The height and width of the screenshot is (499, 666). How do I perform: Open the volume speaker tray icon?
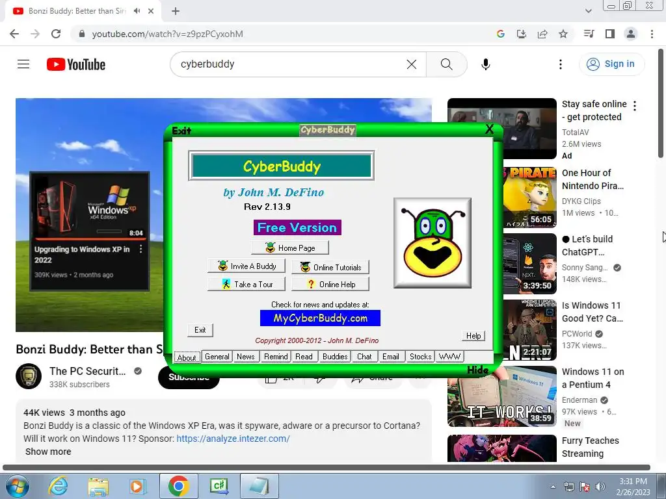coord(600,487)
